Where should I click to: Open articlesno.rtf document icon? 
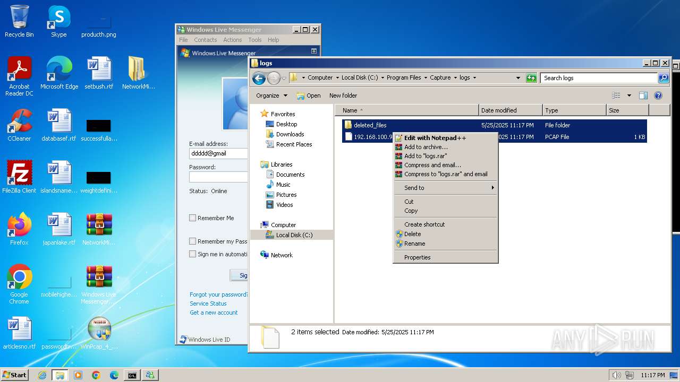19,333
